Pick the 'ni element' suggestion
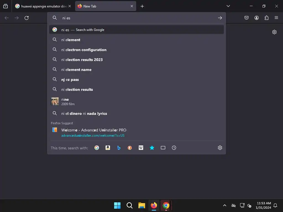 click(x=137, y=40)
